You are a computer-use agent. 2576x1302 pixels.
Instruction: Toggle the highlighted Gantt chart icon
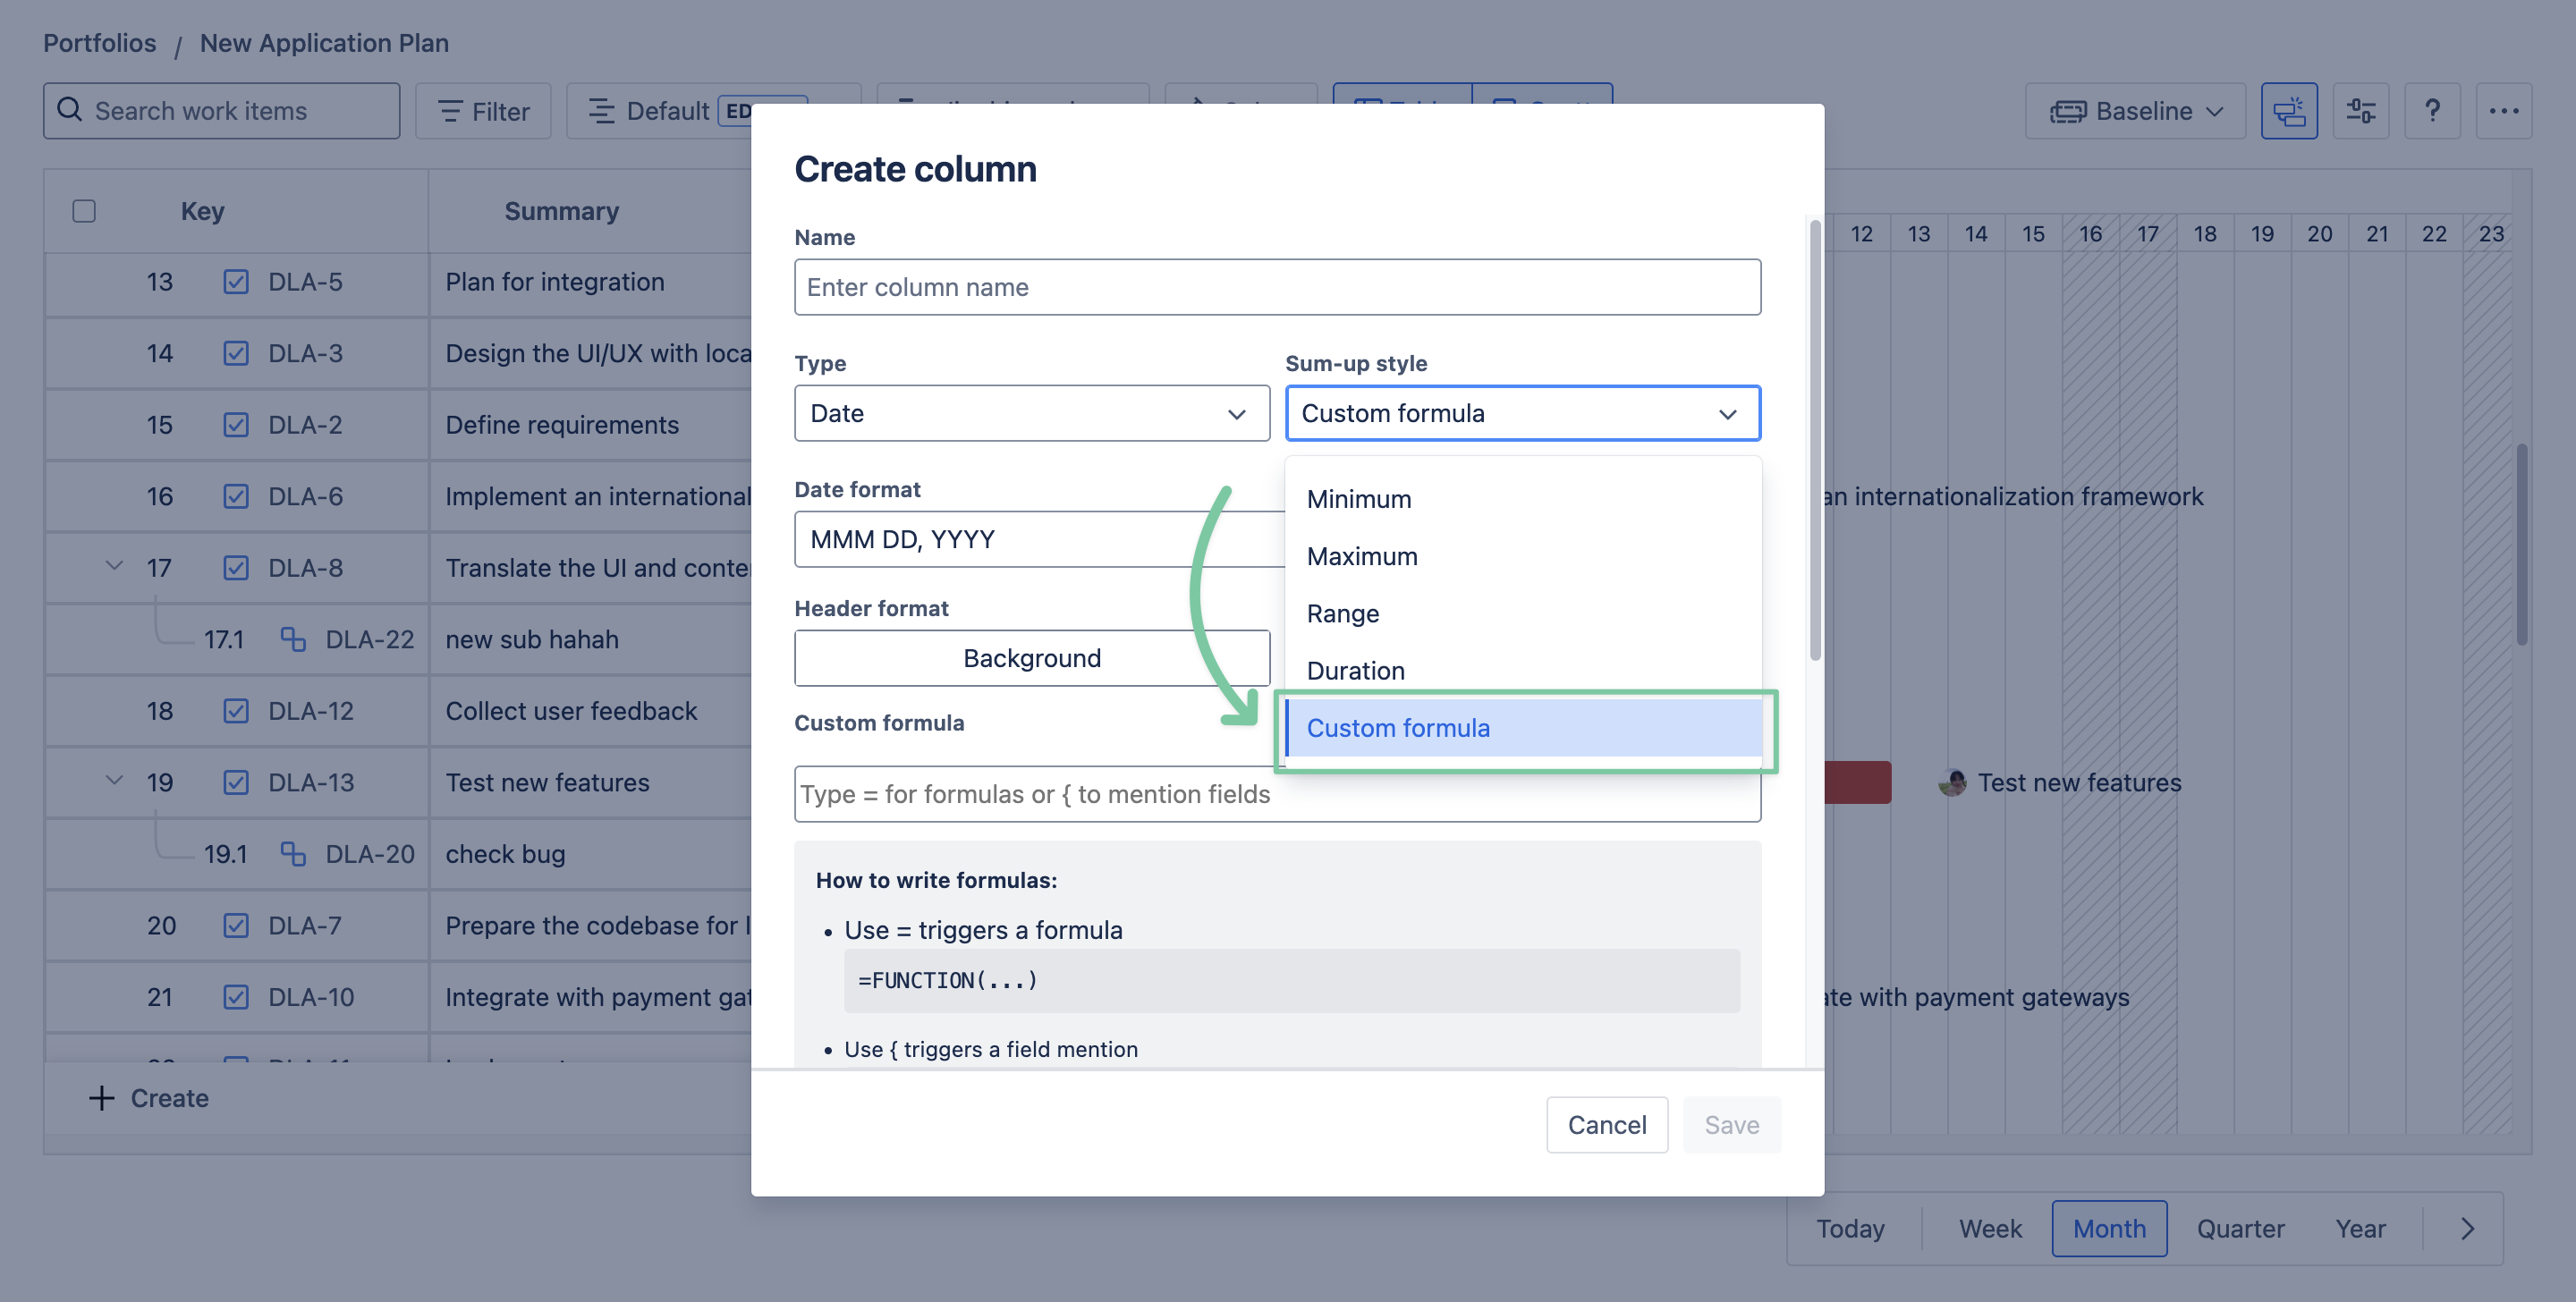click(x=2288, y=111)
